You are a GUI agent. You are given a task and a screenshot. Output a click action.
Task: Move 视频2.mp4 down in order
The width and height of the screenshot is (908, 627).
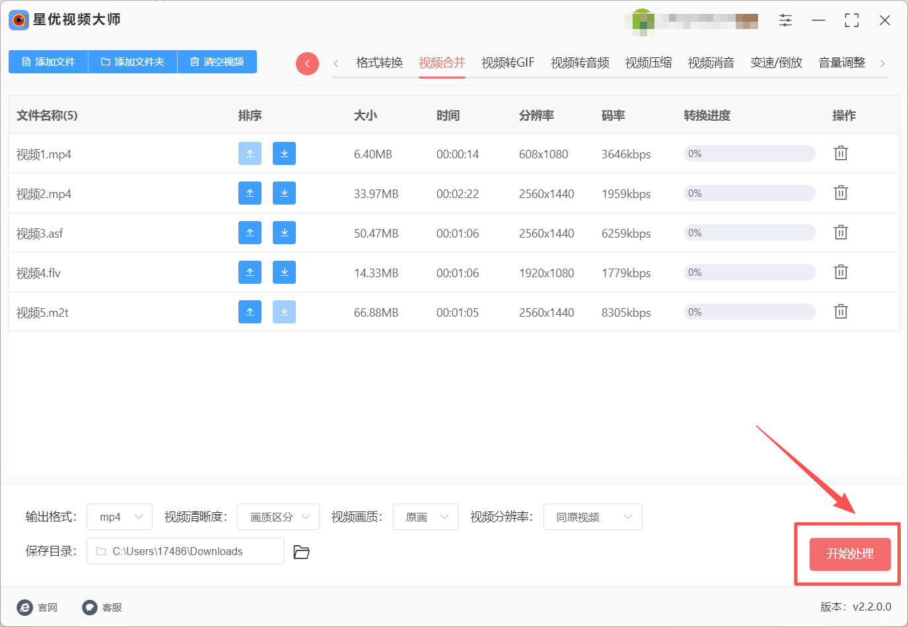pos(284,193)
